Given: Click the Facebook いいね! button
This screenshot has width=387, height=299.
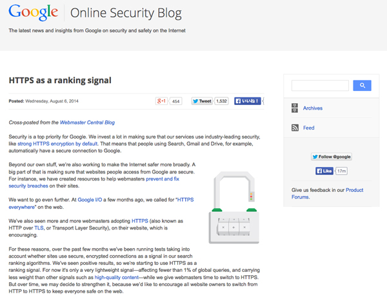Looking at the screenshot, I should (x=248, y=101).
